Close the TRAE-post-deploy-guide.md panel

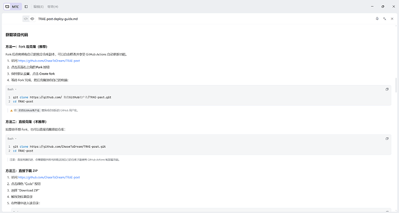point(392,19)
